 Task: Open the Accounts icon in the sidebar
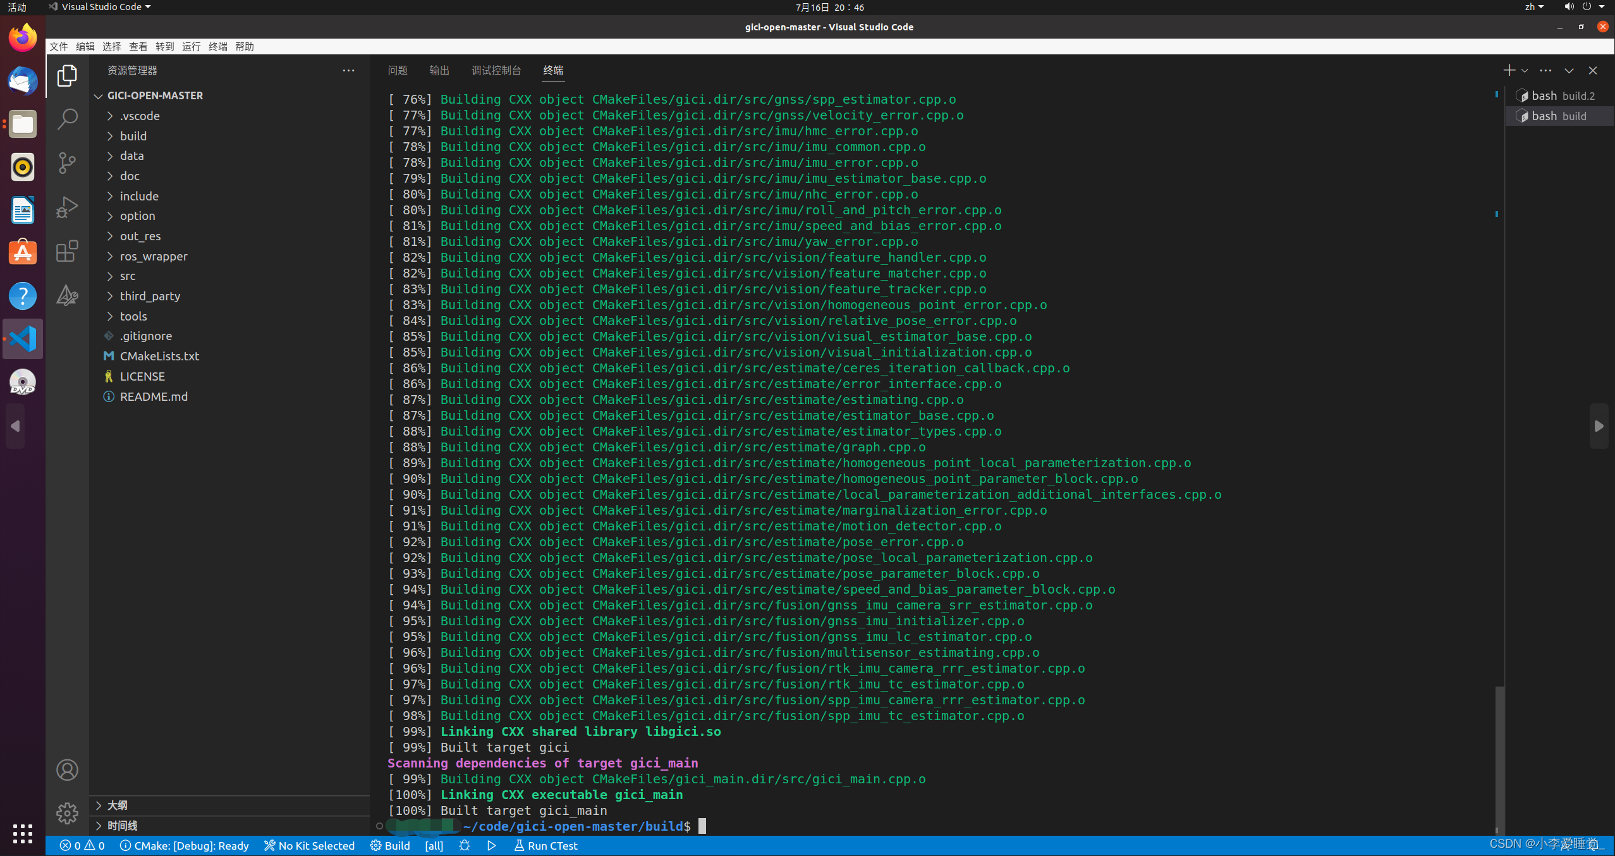pyautogui.click(x=67, y=769)
